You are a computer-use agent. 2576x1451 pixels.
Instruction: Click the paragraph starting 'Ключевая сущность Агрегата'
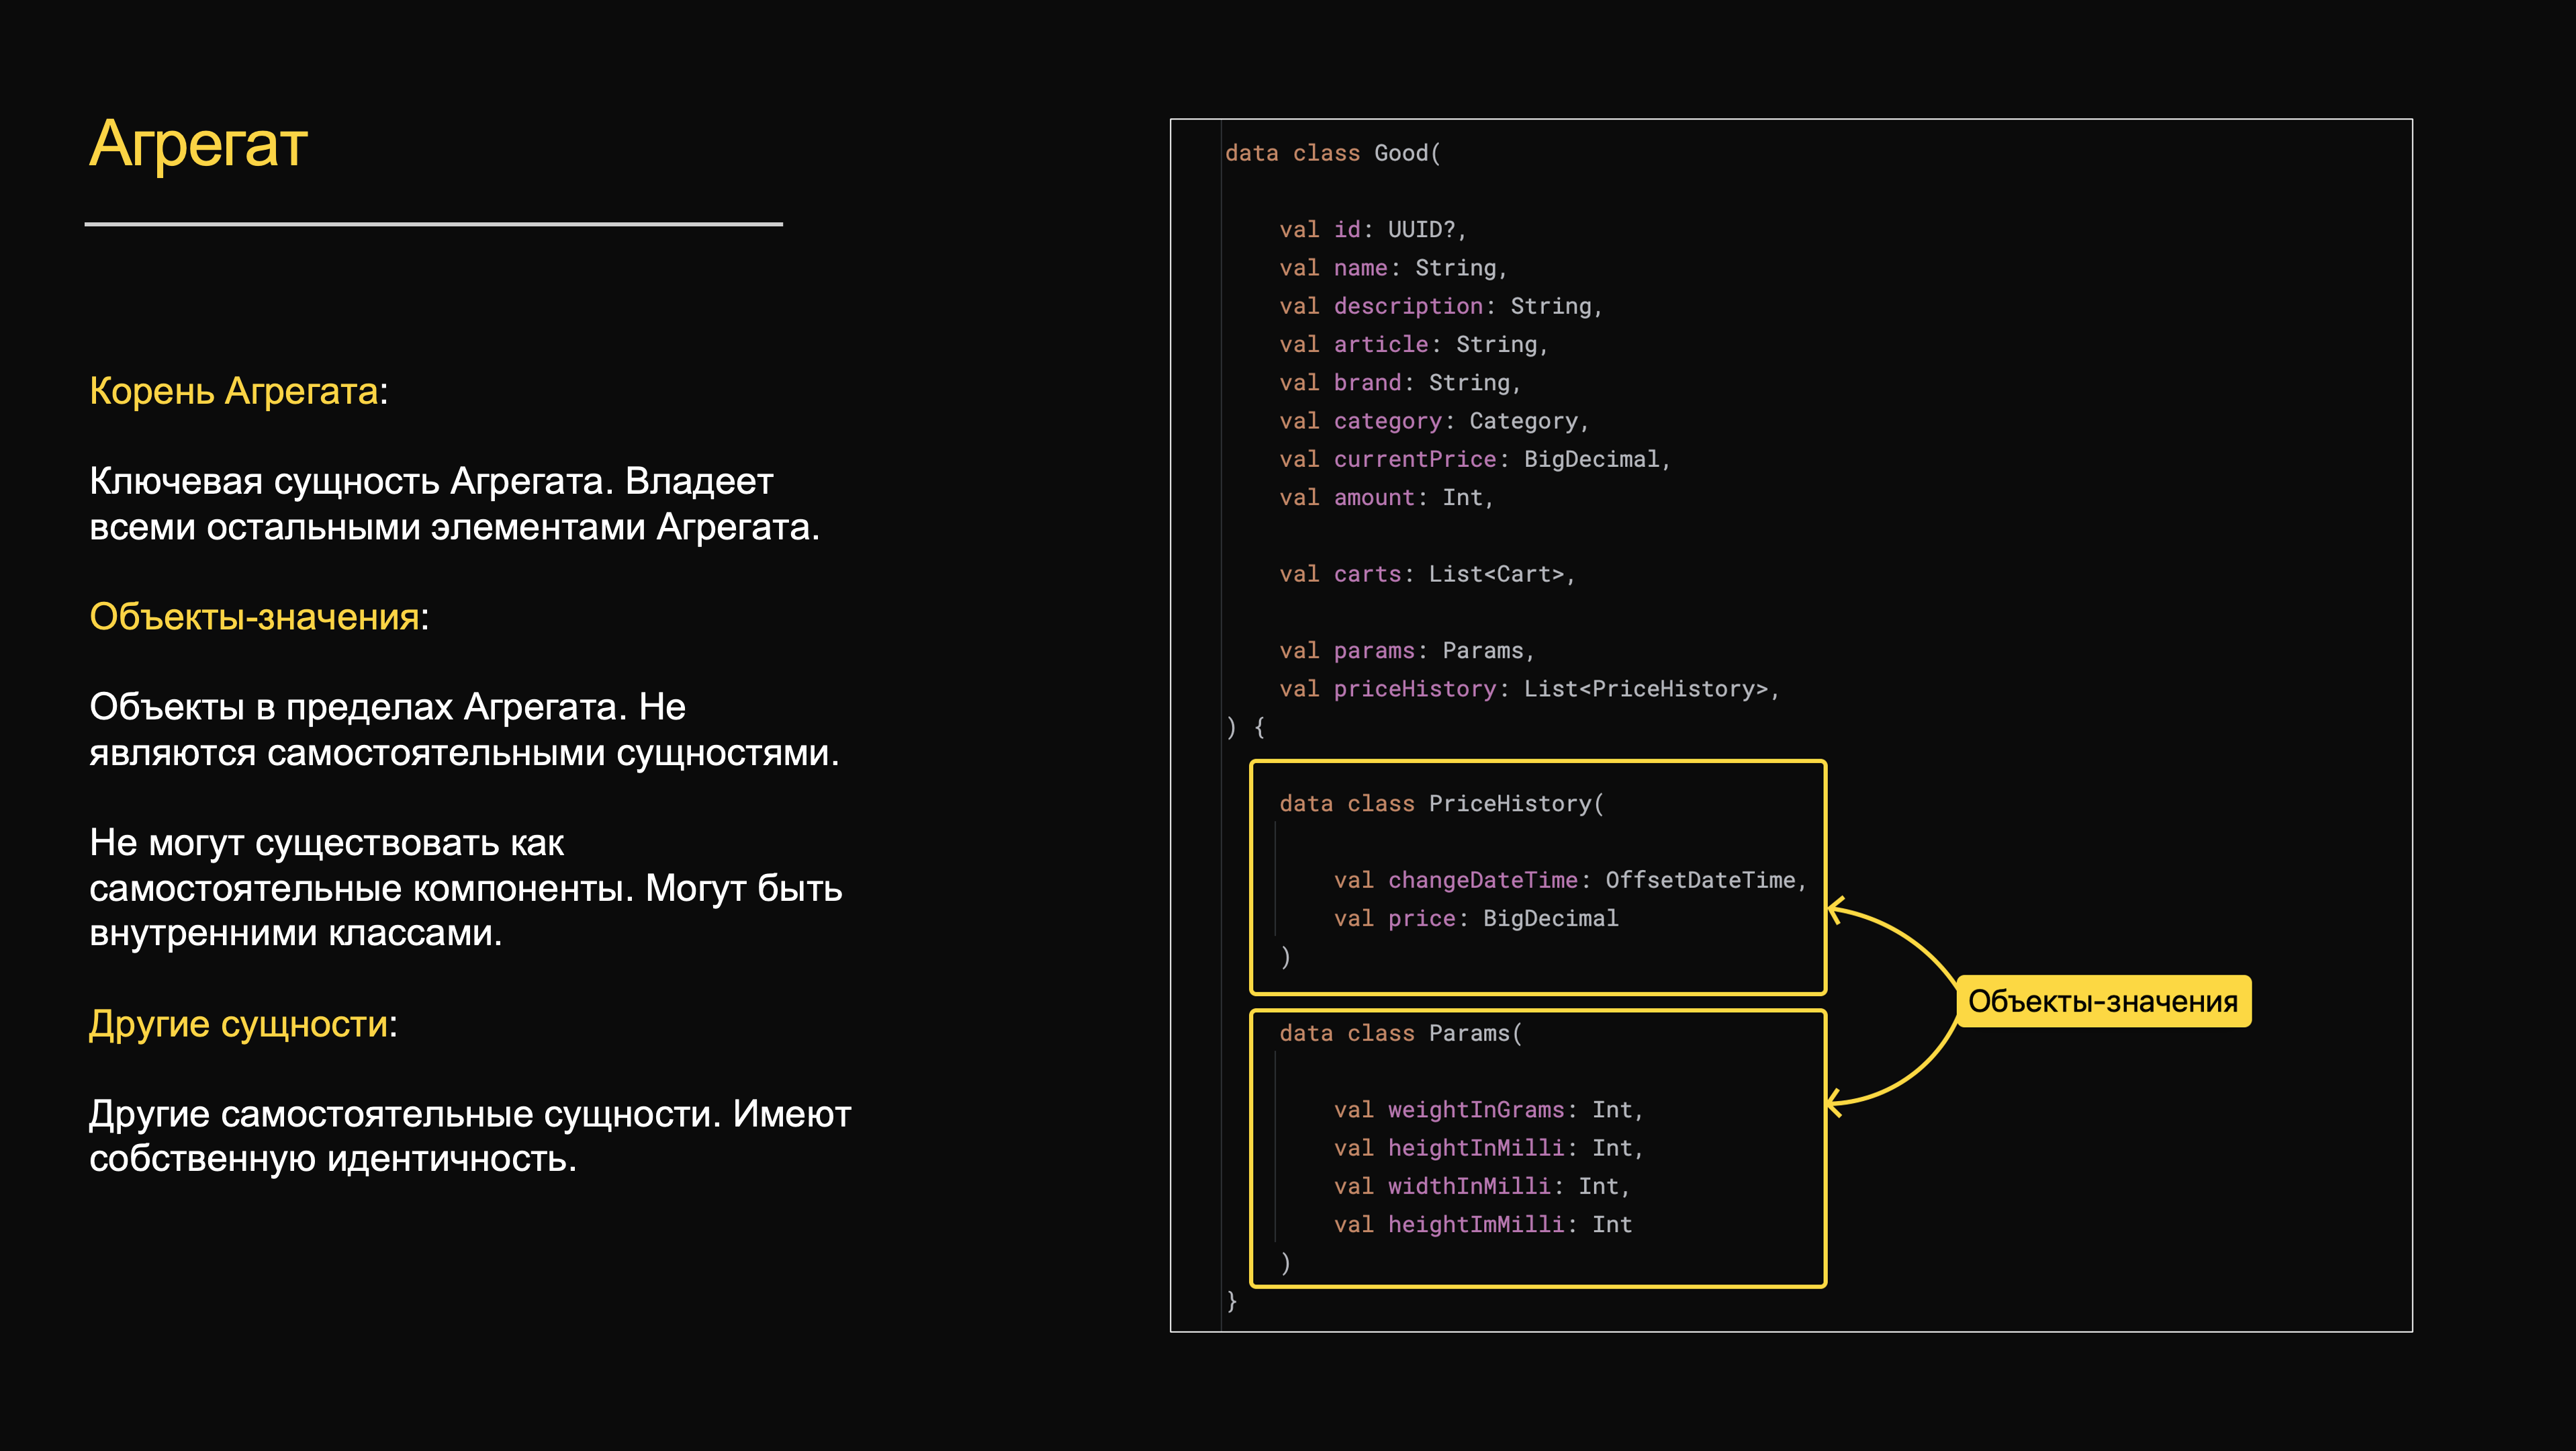tap(454, 504)
